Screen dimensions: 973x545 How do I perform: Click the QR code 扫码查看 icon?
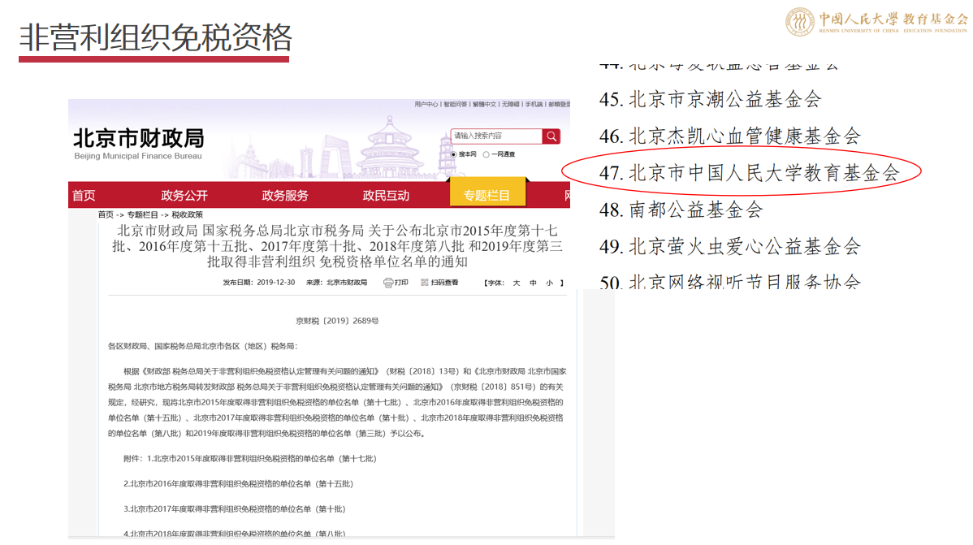425,283
